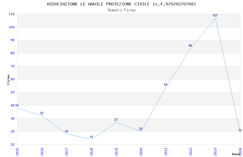Screen dimensions: 243x157
Task: Click the x-axis year 2019
Action: click(116, 152)
